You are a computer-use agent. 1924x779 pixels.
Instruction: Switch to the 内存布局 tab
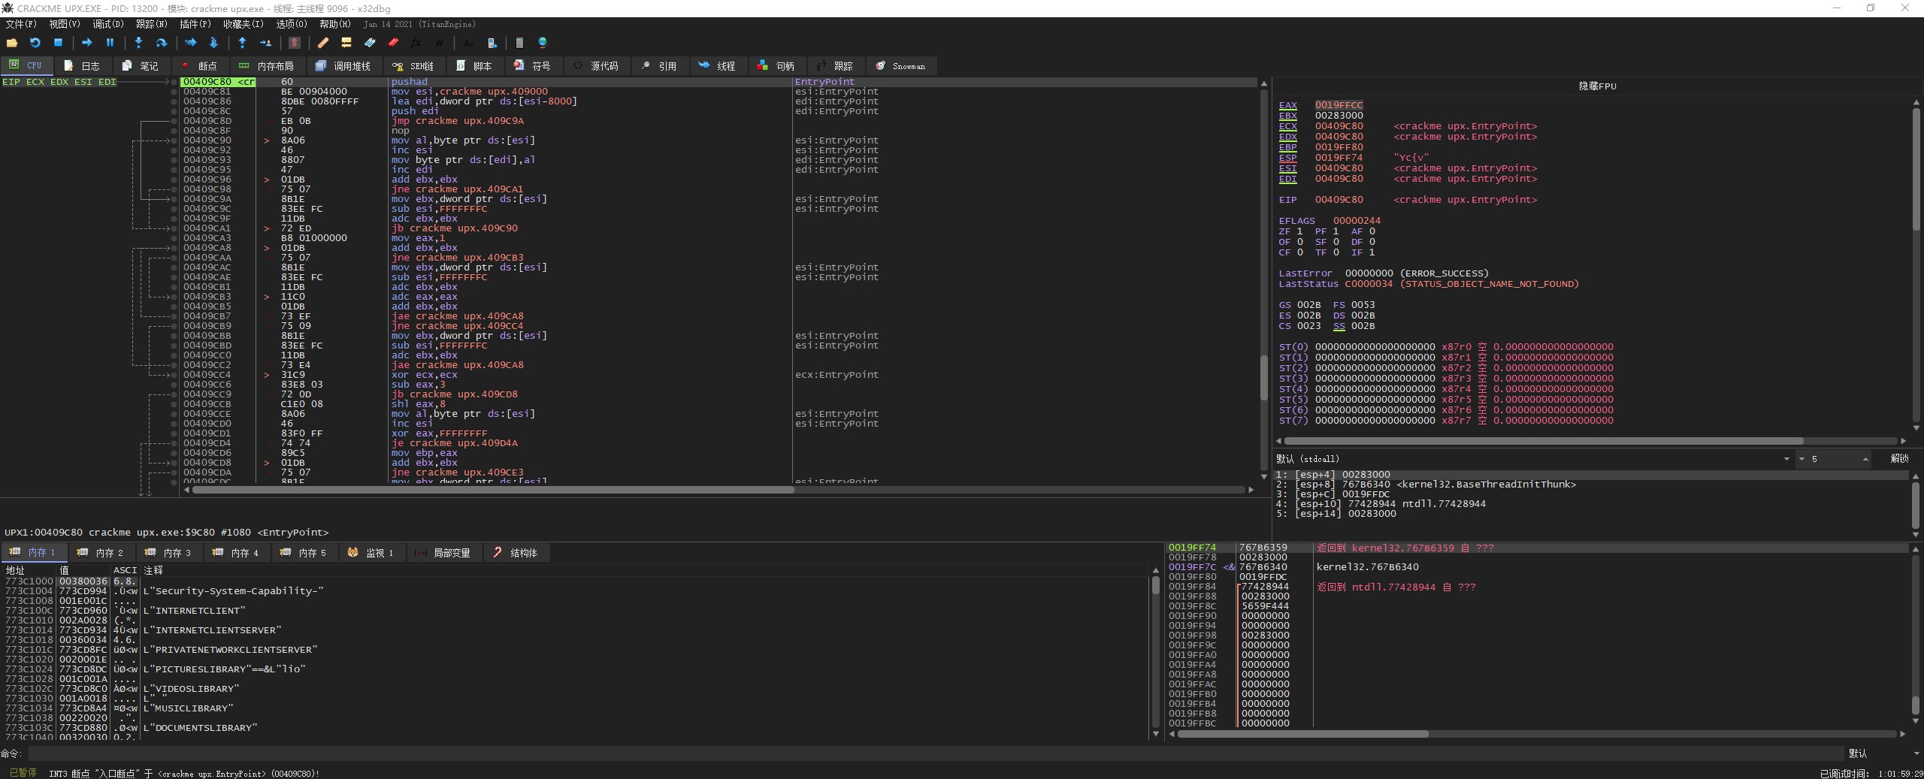[x=267, y=66]
